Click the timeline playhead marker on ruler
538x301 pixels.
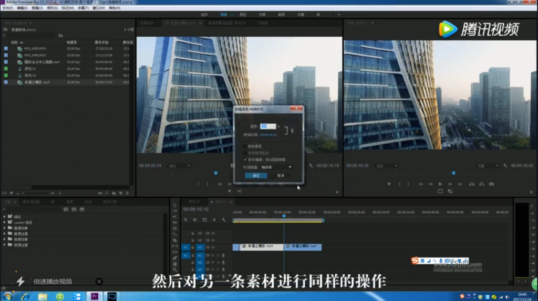point(284,216)
